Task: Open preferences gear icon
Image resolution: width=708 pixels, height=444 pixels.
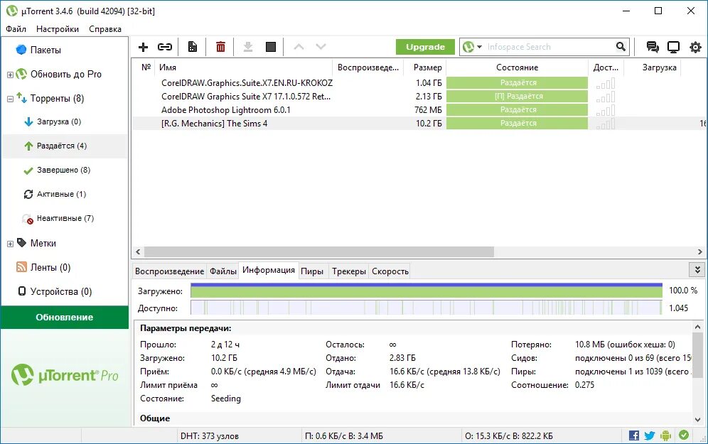Action: [695, 47]
